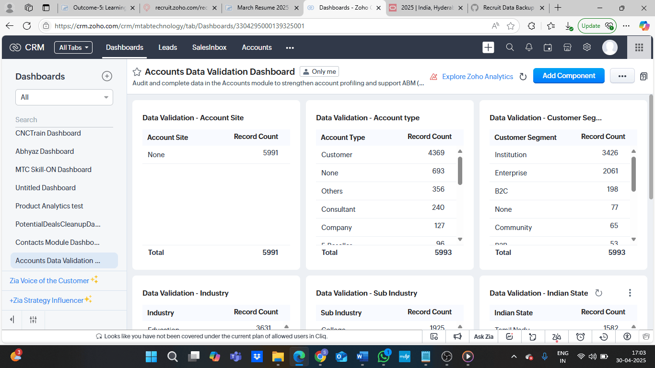655x368 pixels.
Task: Select Untitled Dashboard in the list
Action: [x=46, y=188]
